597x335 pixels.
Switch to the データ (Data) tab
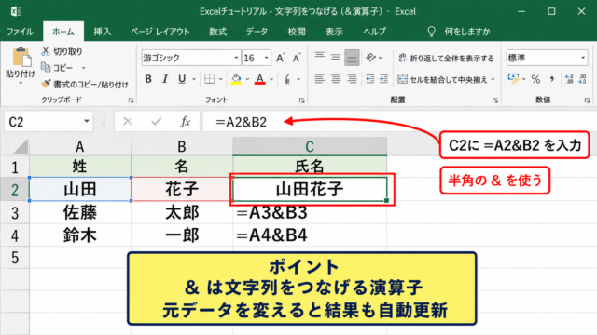pyautogui.click(x=257, y=32)
